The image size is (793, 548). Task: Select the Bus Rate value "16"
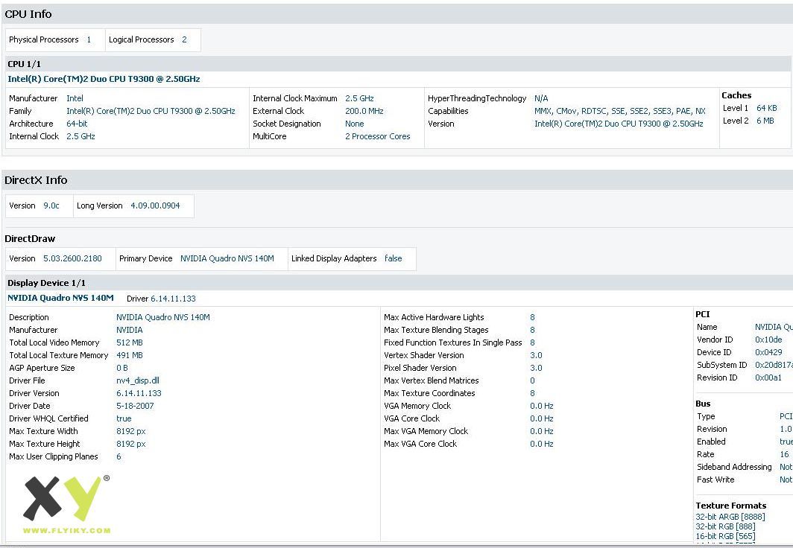click(x=784, y=454)
